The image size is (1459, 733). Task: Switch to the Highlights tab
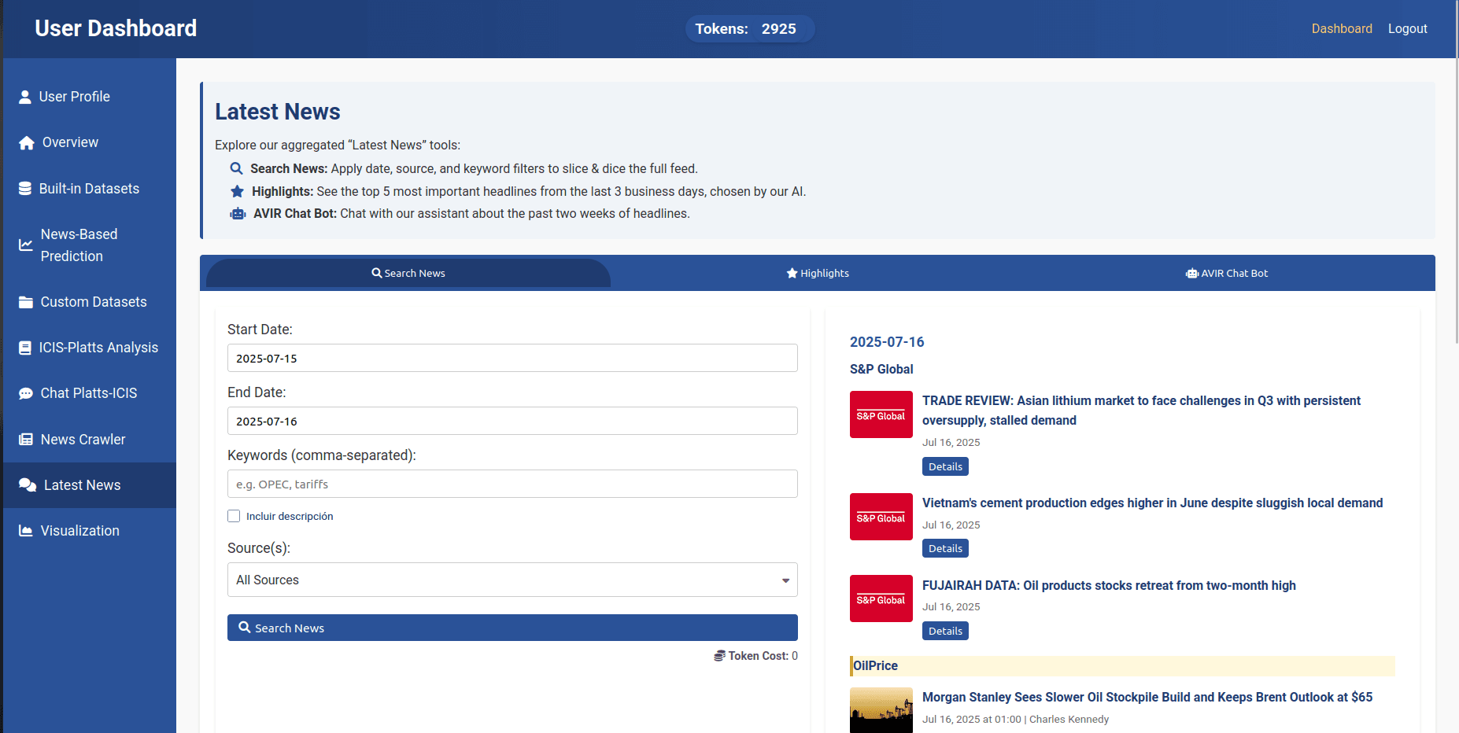pos(817,273)
